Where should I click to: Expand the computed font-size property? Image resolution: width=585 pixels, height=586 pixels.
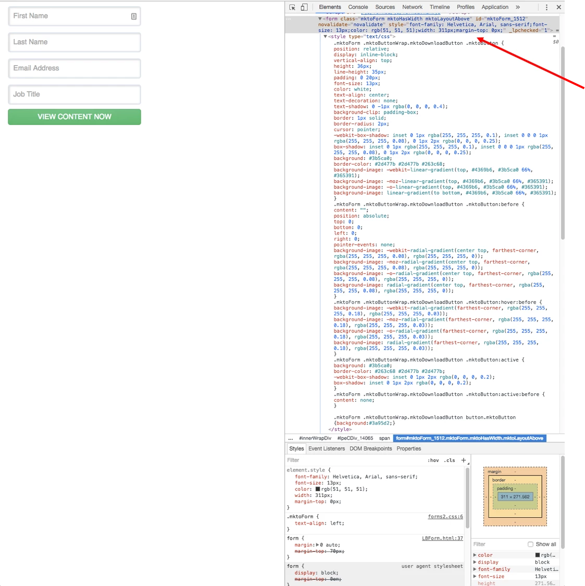coord(475,576)
